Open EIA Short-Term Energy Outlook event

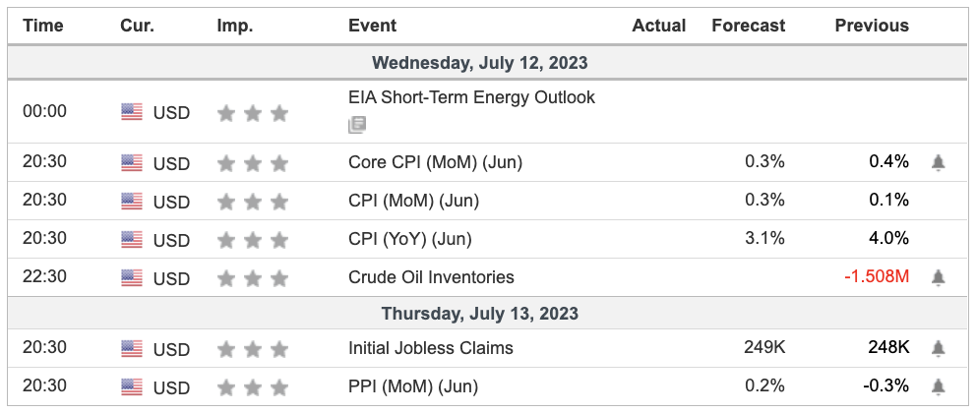pos(471,98)
